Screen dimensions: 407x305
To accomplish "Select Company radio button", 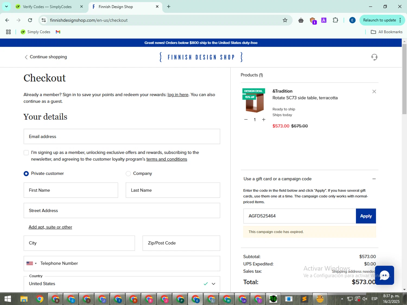I will click(128, 174).
